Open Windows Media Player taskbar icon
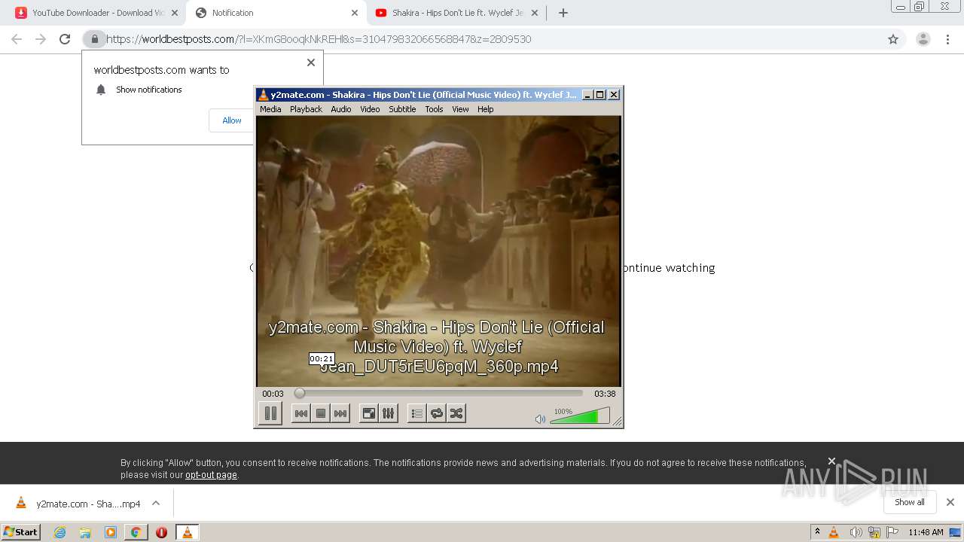964x542 pixels. tap(111, 532)
